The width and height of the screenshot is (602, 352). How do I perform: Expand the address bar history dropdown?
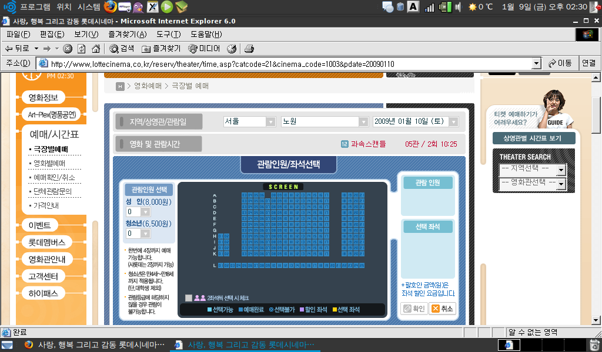point(537,63)
